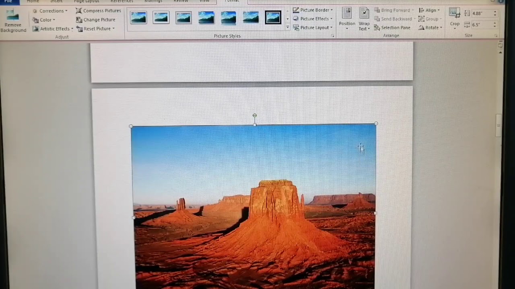This screenshot has height=289, width=515.
Task: Apply the sixth picture style thumbnail
Action: [x=251, y=17]
